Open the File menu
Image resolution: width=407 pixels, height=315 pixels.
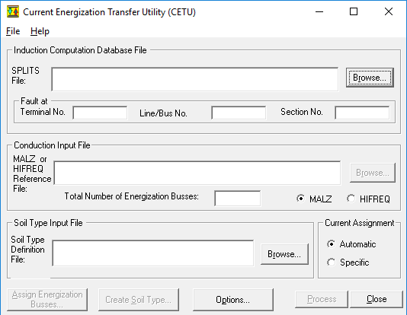(x=13, y=31)
